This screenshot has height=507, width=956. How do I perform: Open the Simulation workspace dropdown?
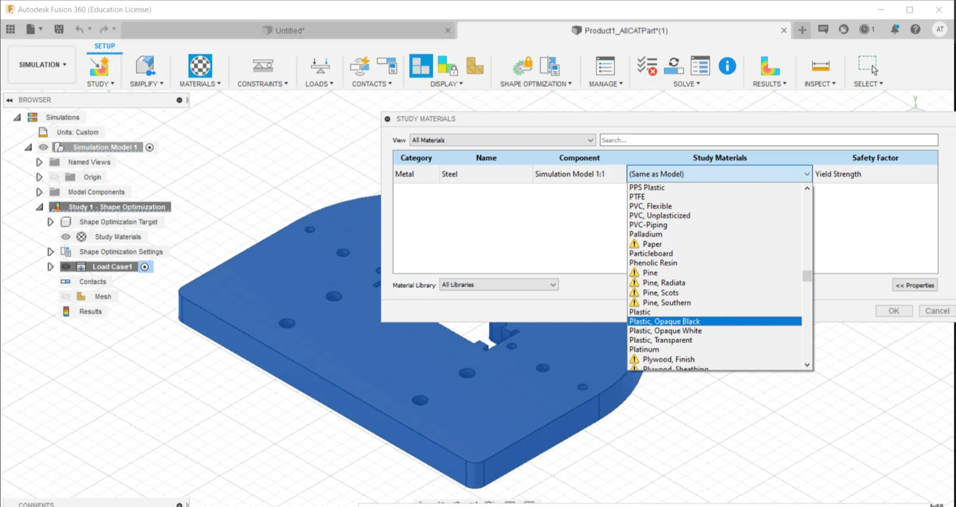pos(42,64)
